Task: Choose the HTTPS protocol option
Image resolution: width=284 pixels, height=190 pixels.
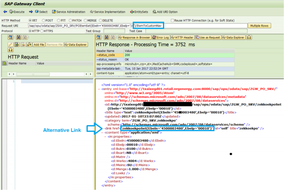Action: (x=42, y=31)
